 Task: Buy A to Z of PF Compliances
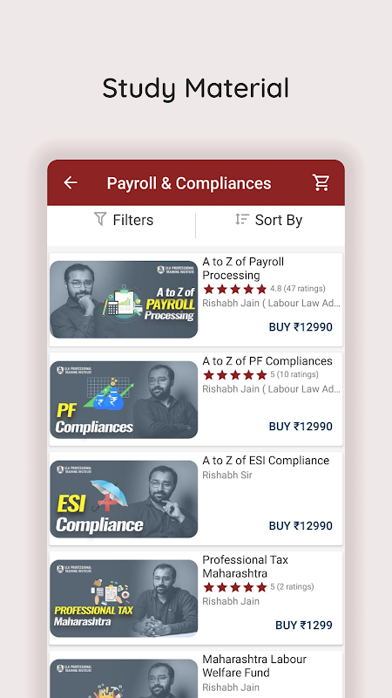pos(301,427)
